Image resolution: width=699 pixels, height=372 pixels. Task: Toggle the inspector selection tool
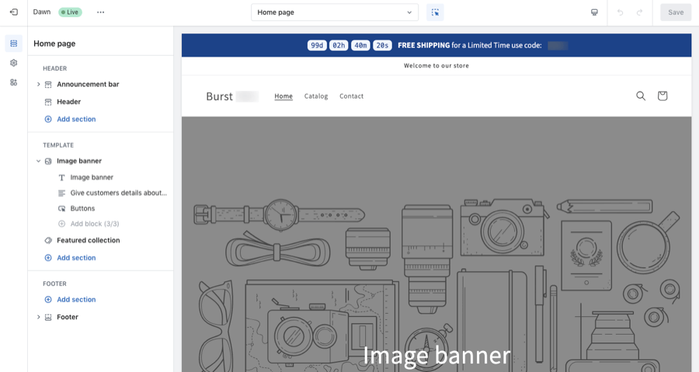point(435,12)
